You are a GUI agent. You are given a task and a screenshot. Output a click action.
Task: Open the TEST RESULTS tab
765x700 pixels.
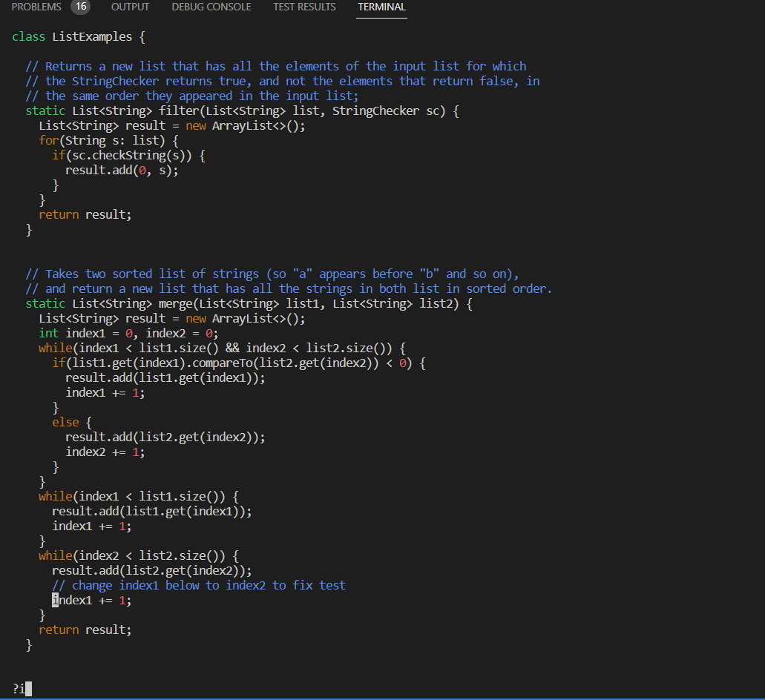tap(304, 7)
